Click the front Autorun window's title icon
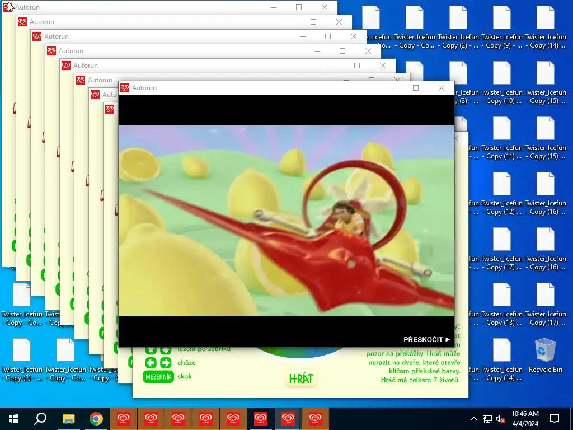The image size is (573, 430). point(125,88)
